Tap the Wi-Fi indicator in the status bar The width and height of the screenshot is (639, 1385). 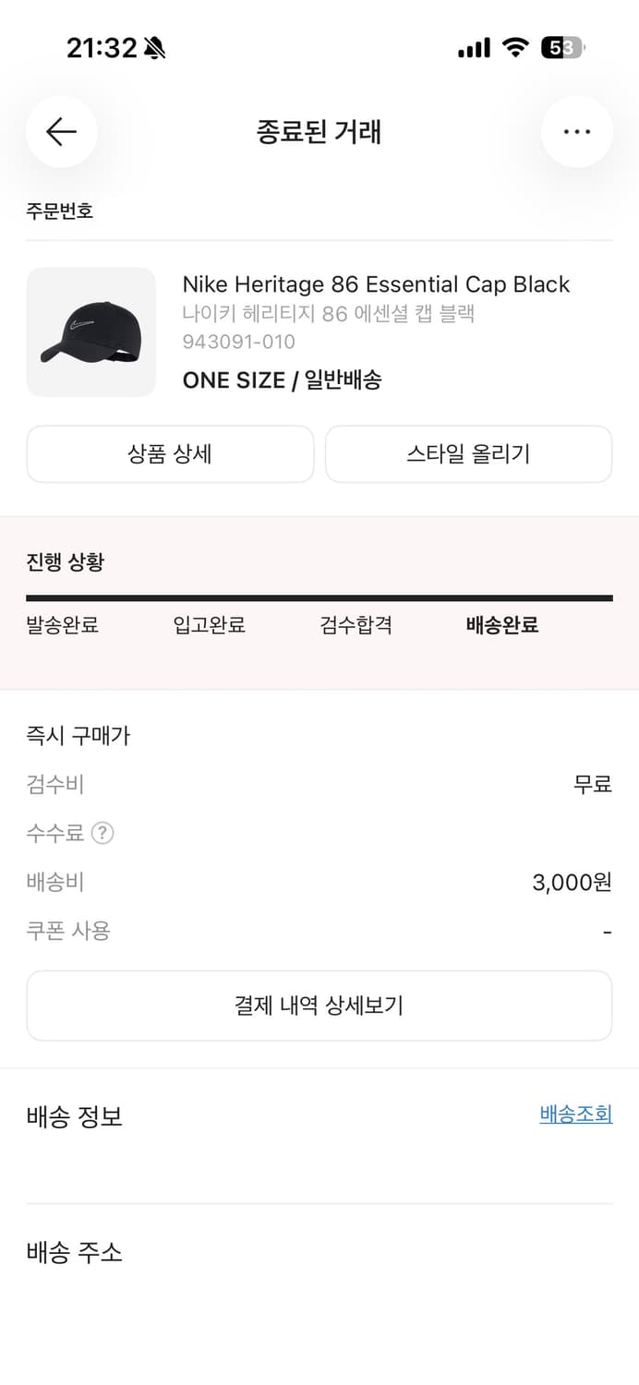pyautogui.click(x=513, y=46)
